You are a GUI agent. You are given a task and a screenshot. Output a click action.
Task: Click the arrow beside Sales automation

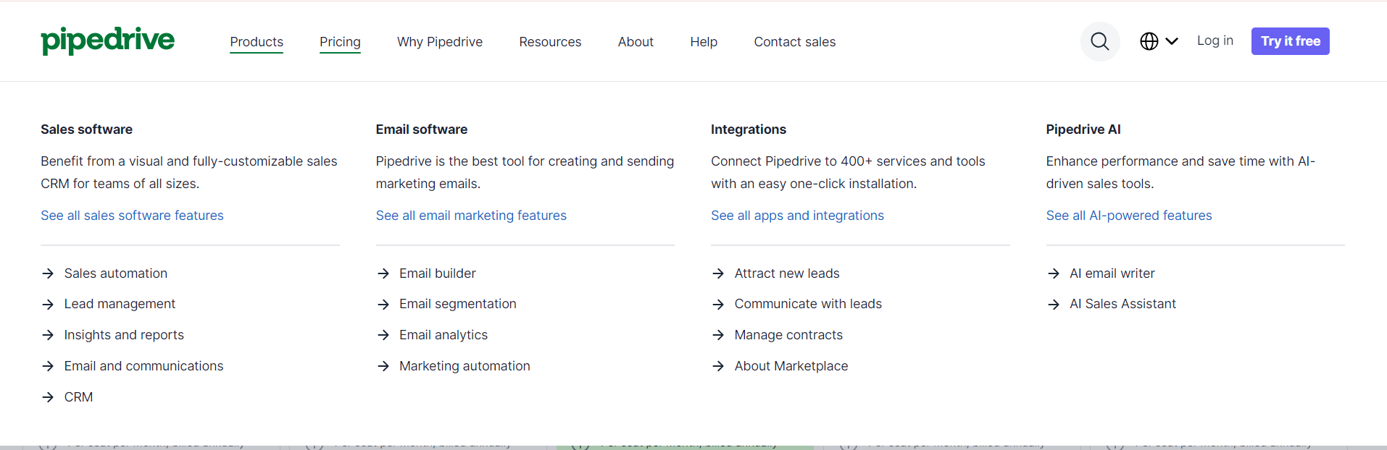coord(48,273)
